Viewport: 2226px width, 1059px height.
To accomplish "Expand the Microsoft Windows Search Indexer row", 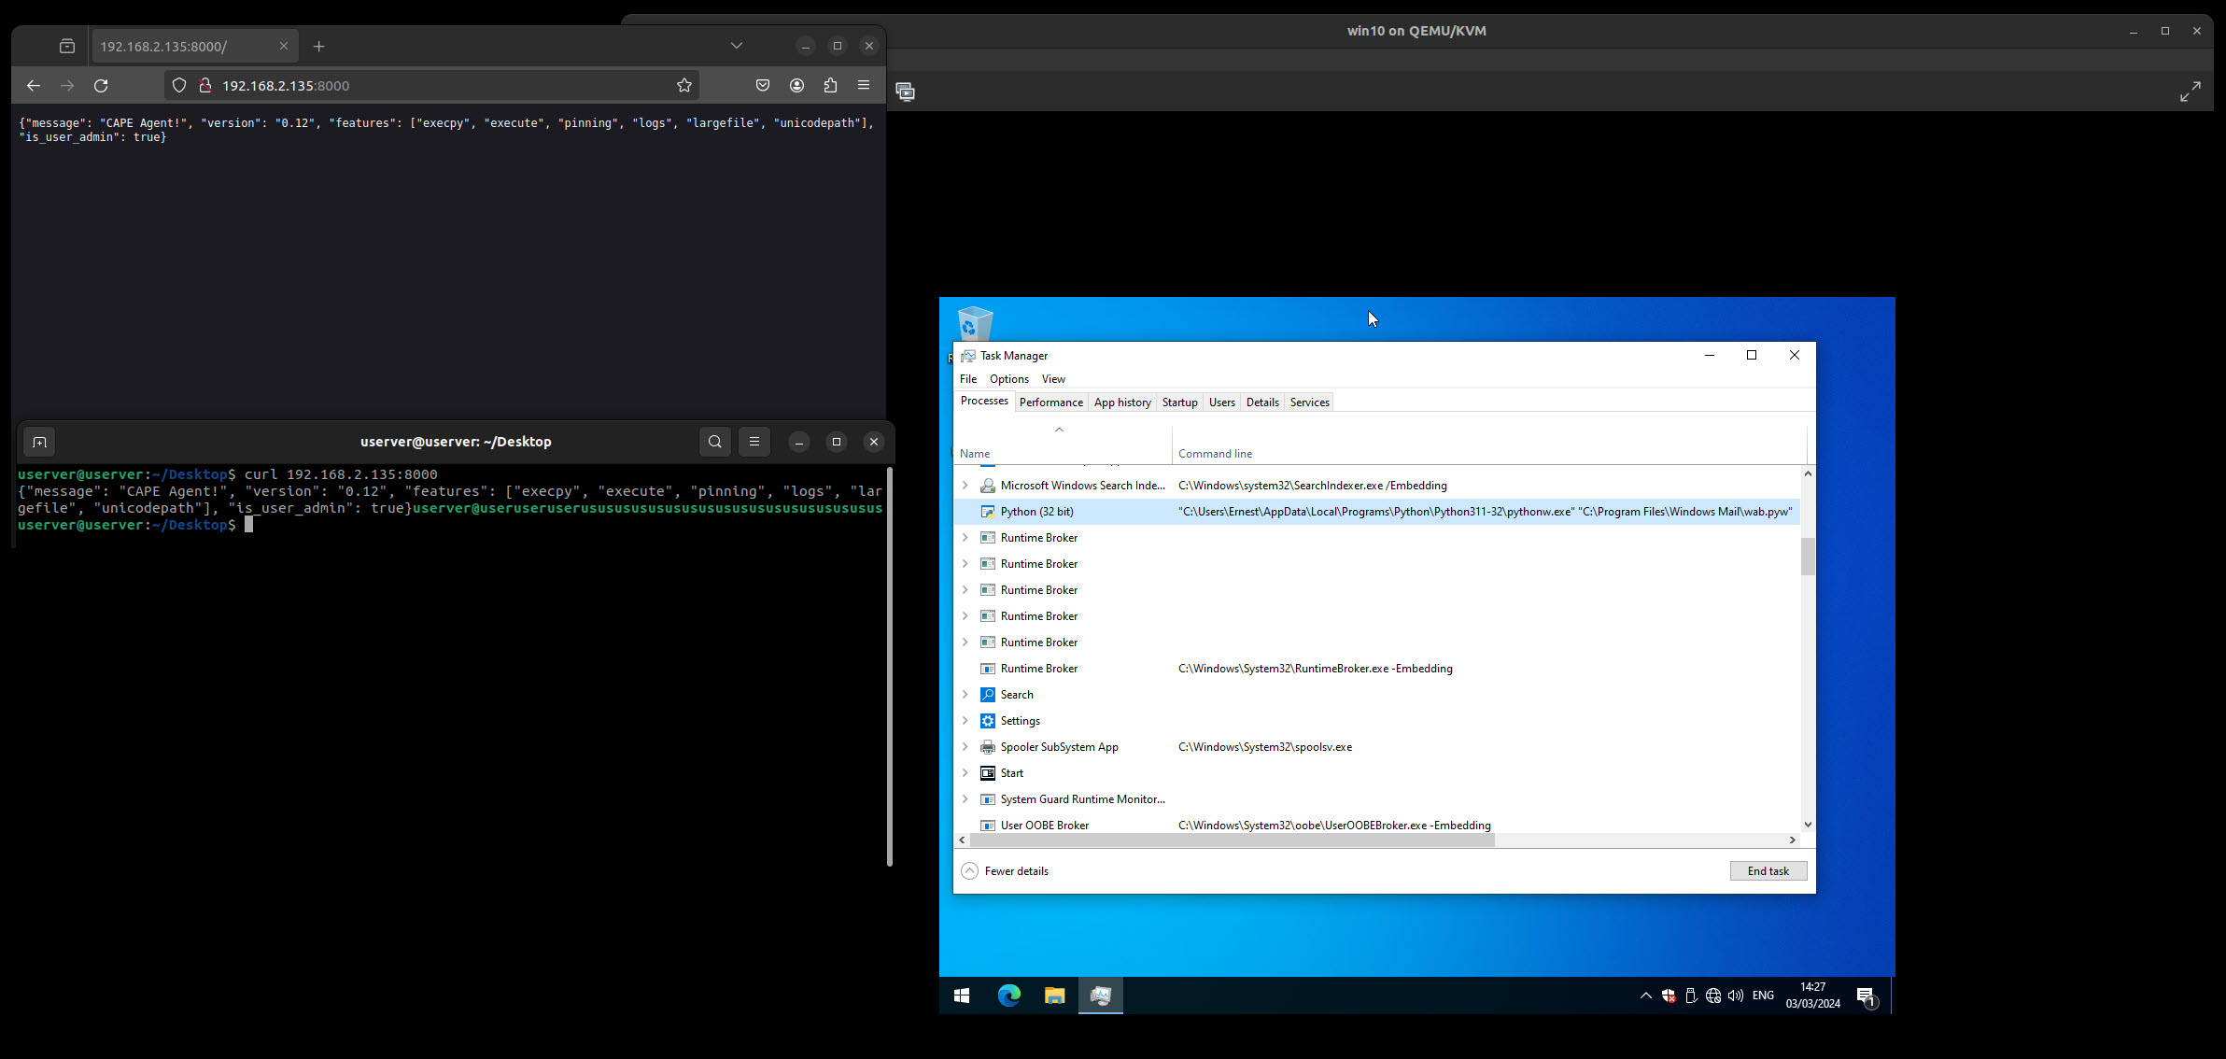I will 965,486.
